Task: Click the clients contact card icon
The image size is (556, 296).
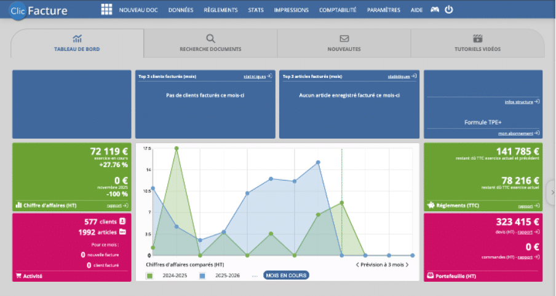Action: coord(122,221)
